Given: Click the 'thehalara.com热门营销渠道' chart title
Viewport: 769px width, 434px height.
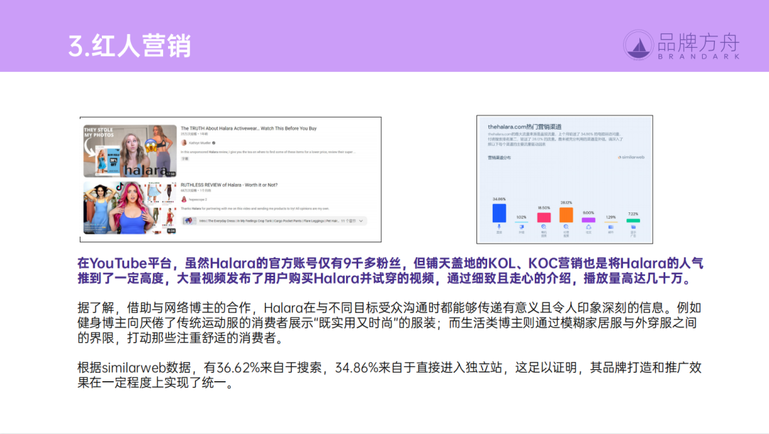Looking at the screenshot, I should 524,127.
